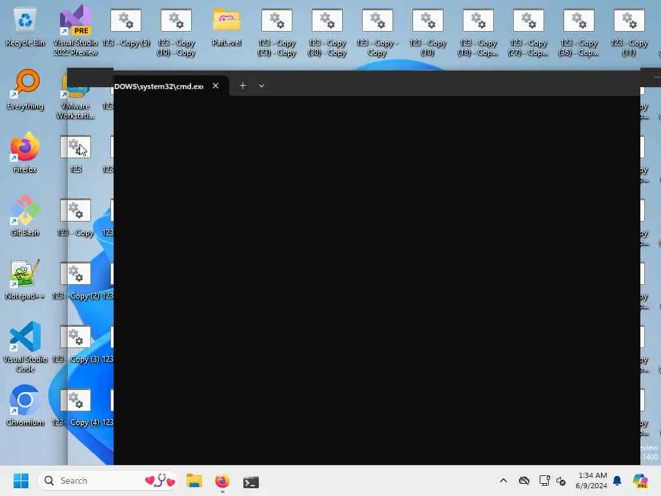Select the 123 - Copy (30) - Copy file

[327, 32]
